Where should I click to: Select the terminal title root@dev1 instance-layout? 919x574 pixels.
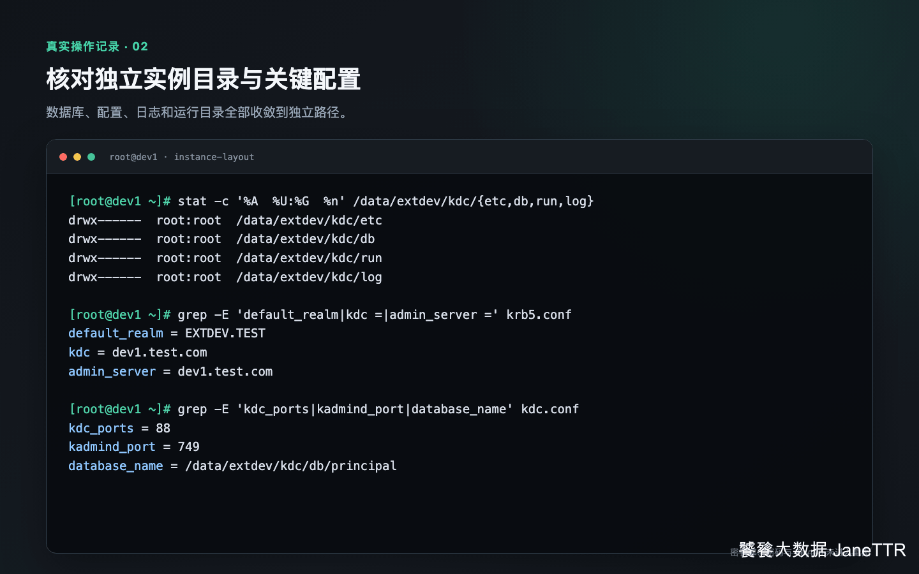tap(182, 157)
